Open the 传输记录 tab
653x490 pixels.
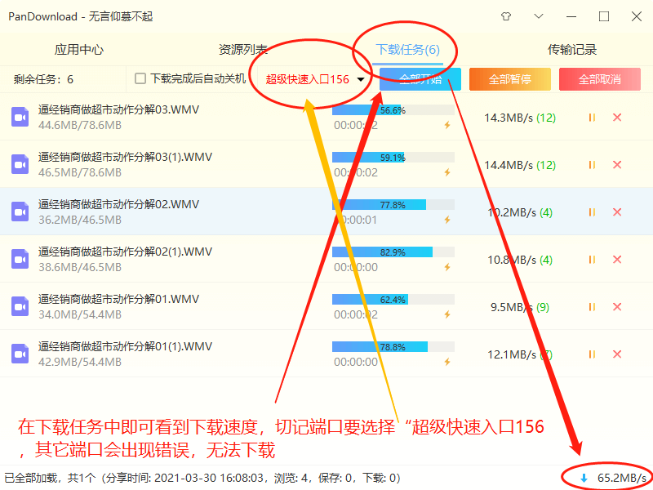point(572,49)
